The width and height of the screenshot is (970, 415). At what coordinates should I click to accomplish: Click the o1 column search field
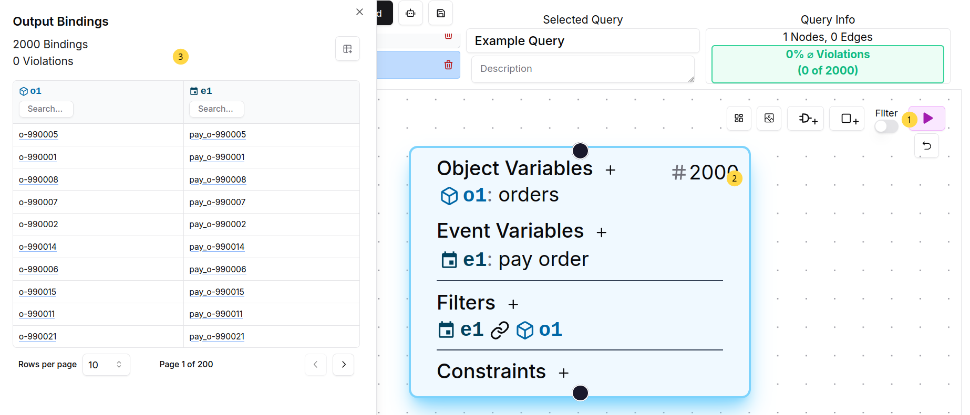[x=46, y=109]
